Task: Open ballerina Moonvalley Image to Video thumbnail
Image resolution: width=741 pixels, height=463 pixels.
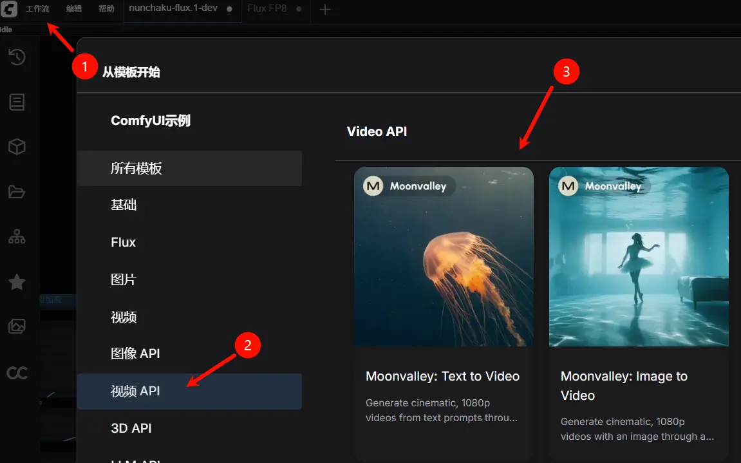Action: [639, 256]
